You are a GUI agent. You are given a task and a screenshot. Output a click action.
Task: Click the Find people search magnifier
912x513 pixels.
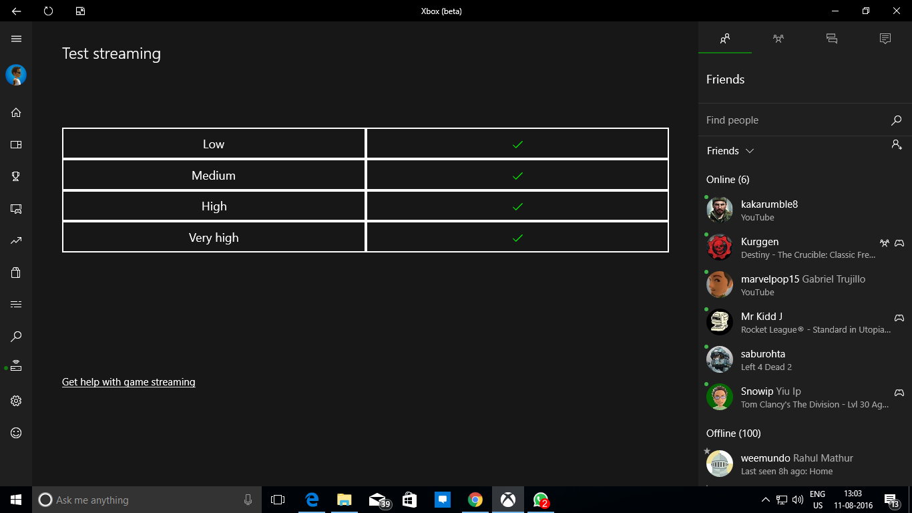pos(896,120)
